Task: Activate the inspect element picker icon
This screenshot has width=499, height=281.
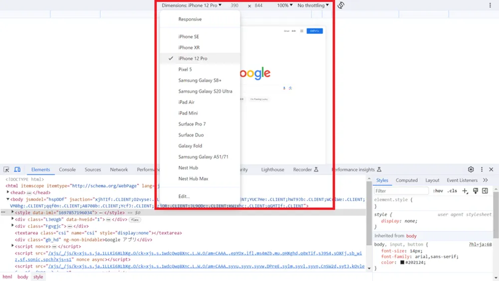Action: tap(6, 170)
